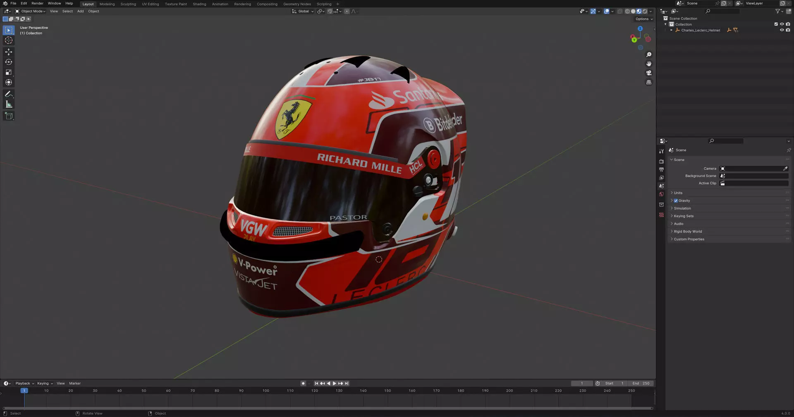This screenshot has height=417, width=794.
Task: Activate the Scale tool
Action: click(9, 72)
